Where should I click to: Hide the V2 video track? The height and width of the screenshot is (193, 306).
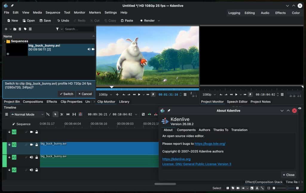[31, 132]
